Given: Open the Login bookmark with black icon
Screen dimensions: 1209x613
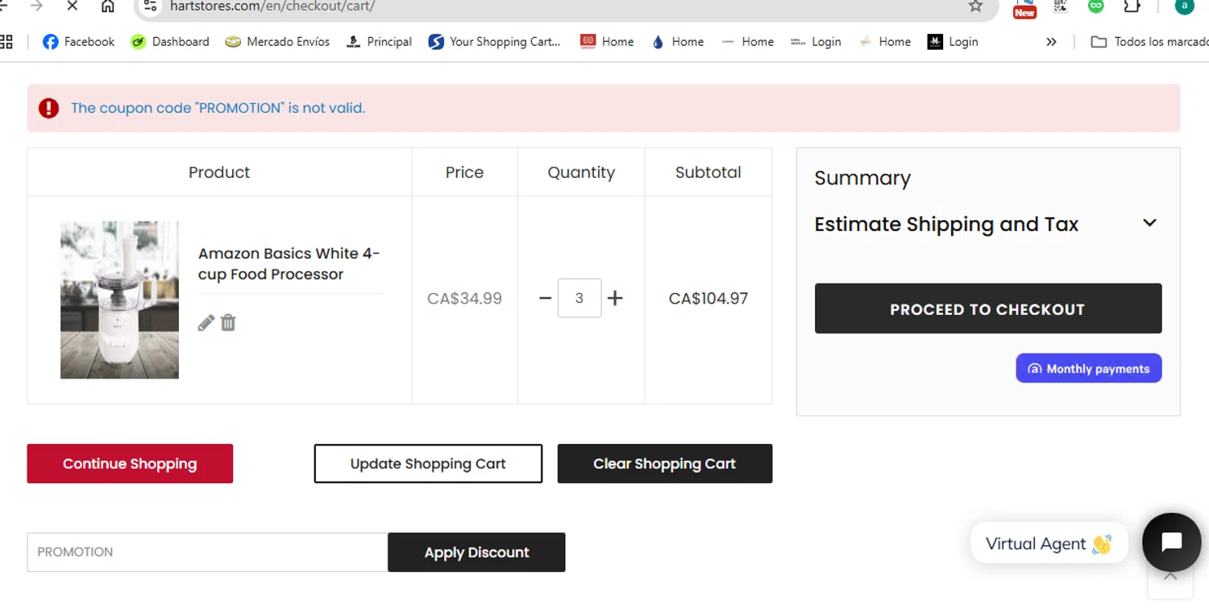Looking at the screenshot, I should click(953, 42).
